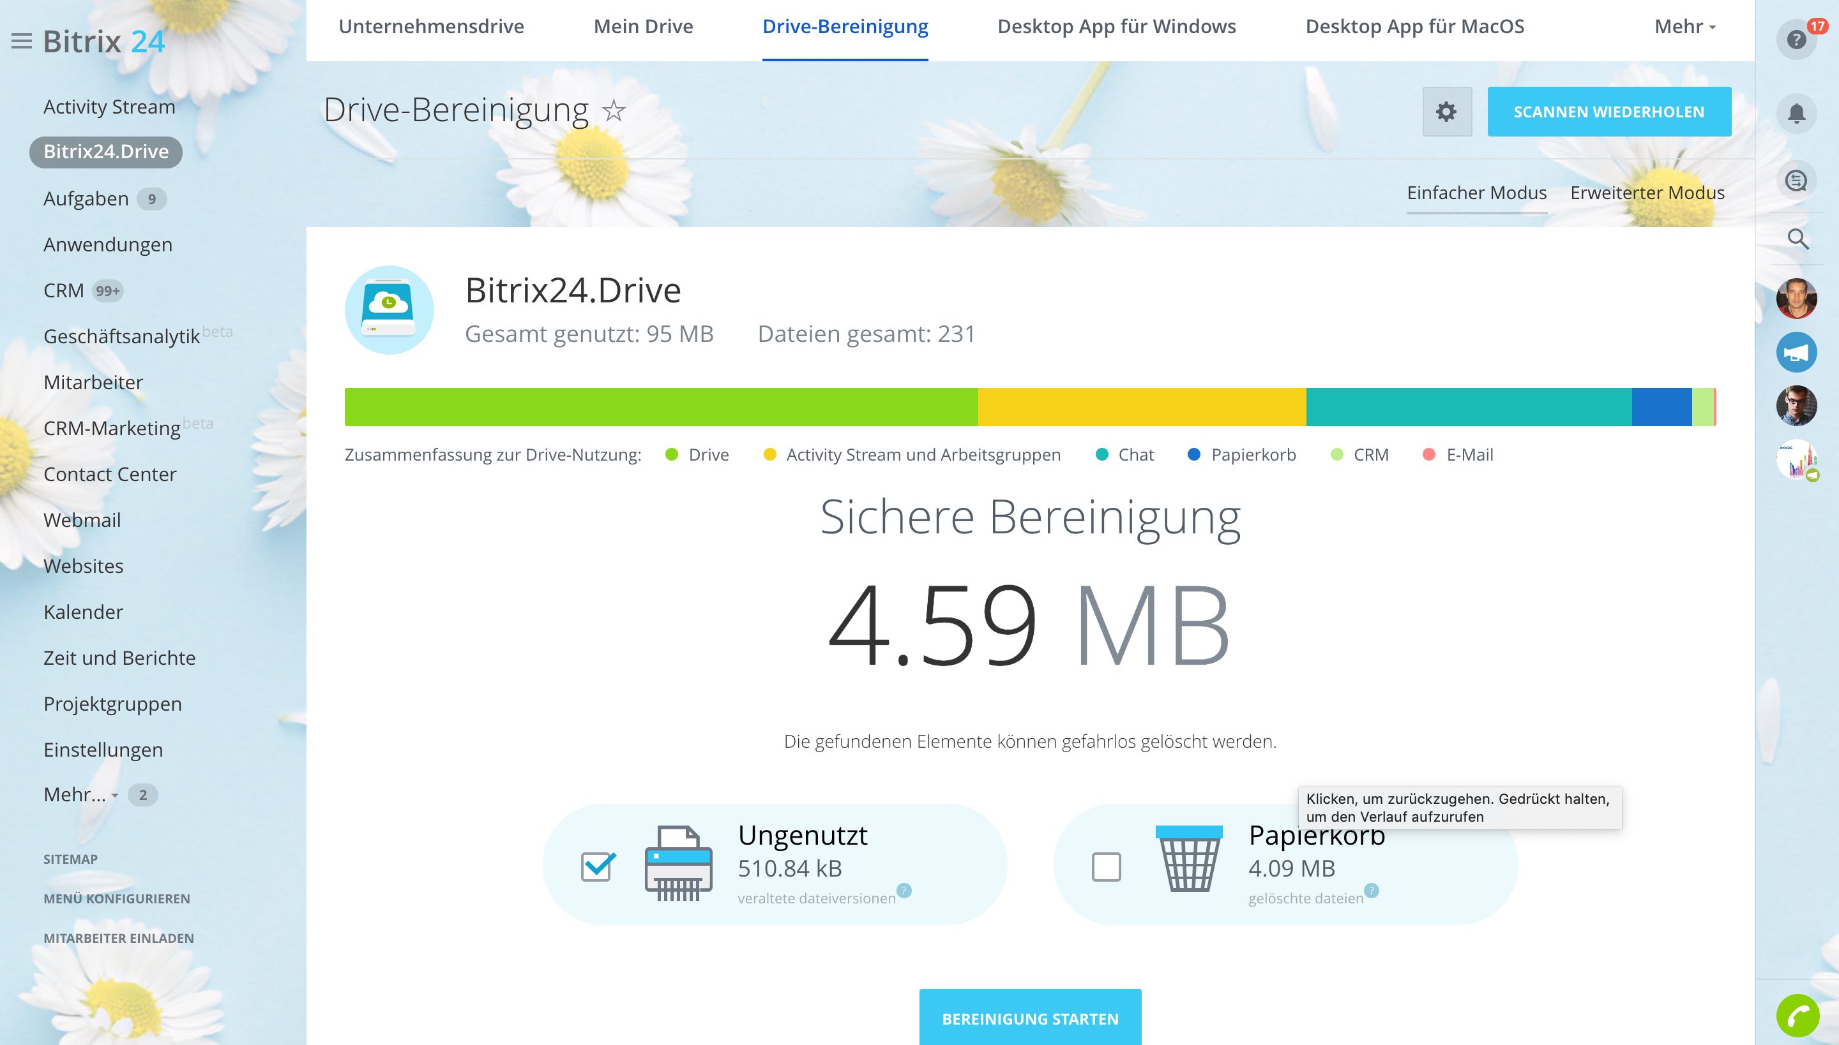The height and width of the screenshot is (1045, 1839).
Task: Open the megaphone announcements chat icon
Action: click(x=1796, y=352)
